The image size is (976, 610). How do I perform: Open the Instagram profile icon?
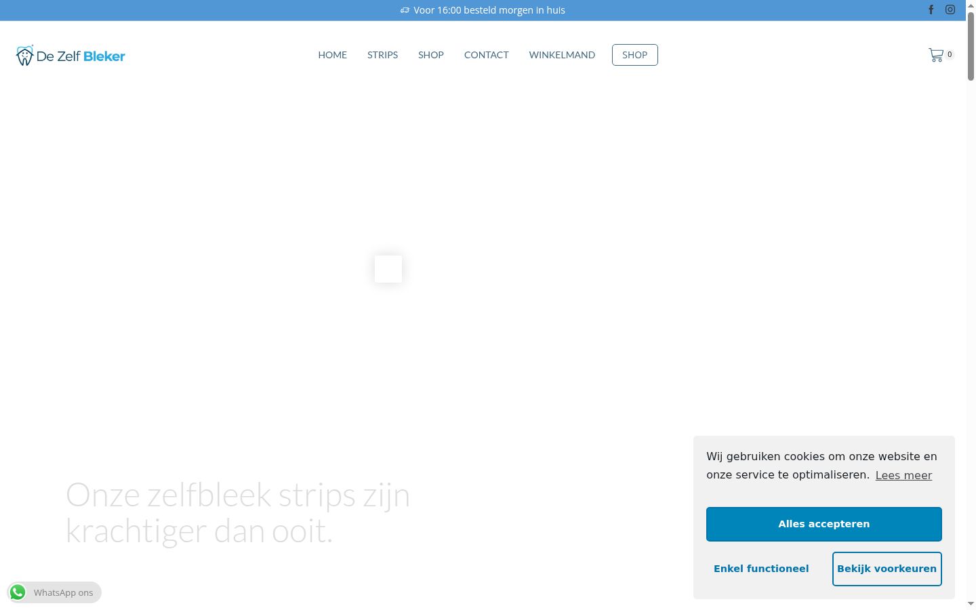(x=950, y=9)
